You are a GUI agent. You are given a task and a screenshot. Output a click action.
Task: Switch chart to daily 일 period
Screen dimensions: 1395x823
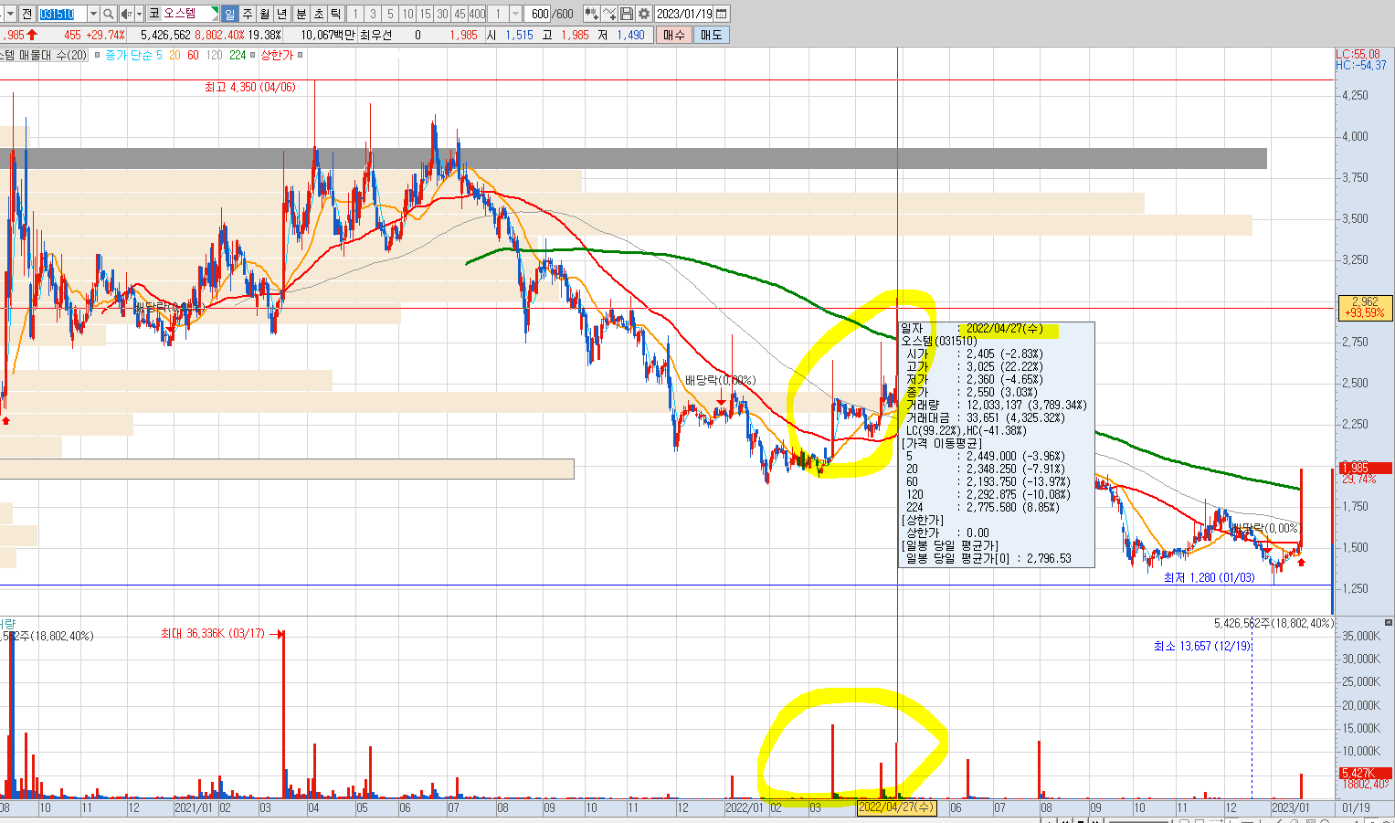[229, 14]
